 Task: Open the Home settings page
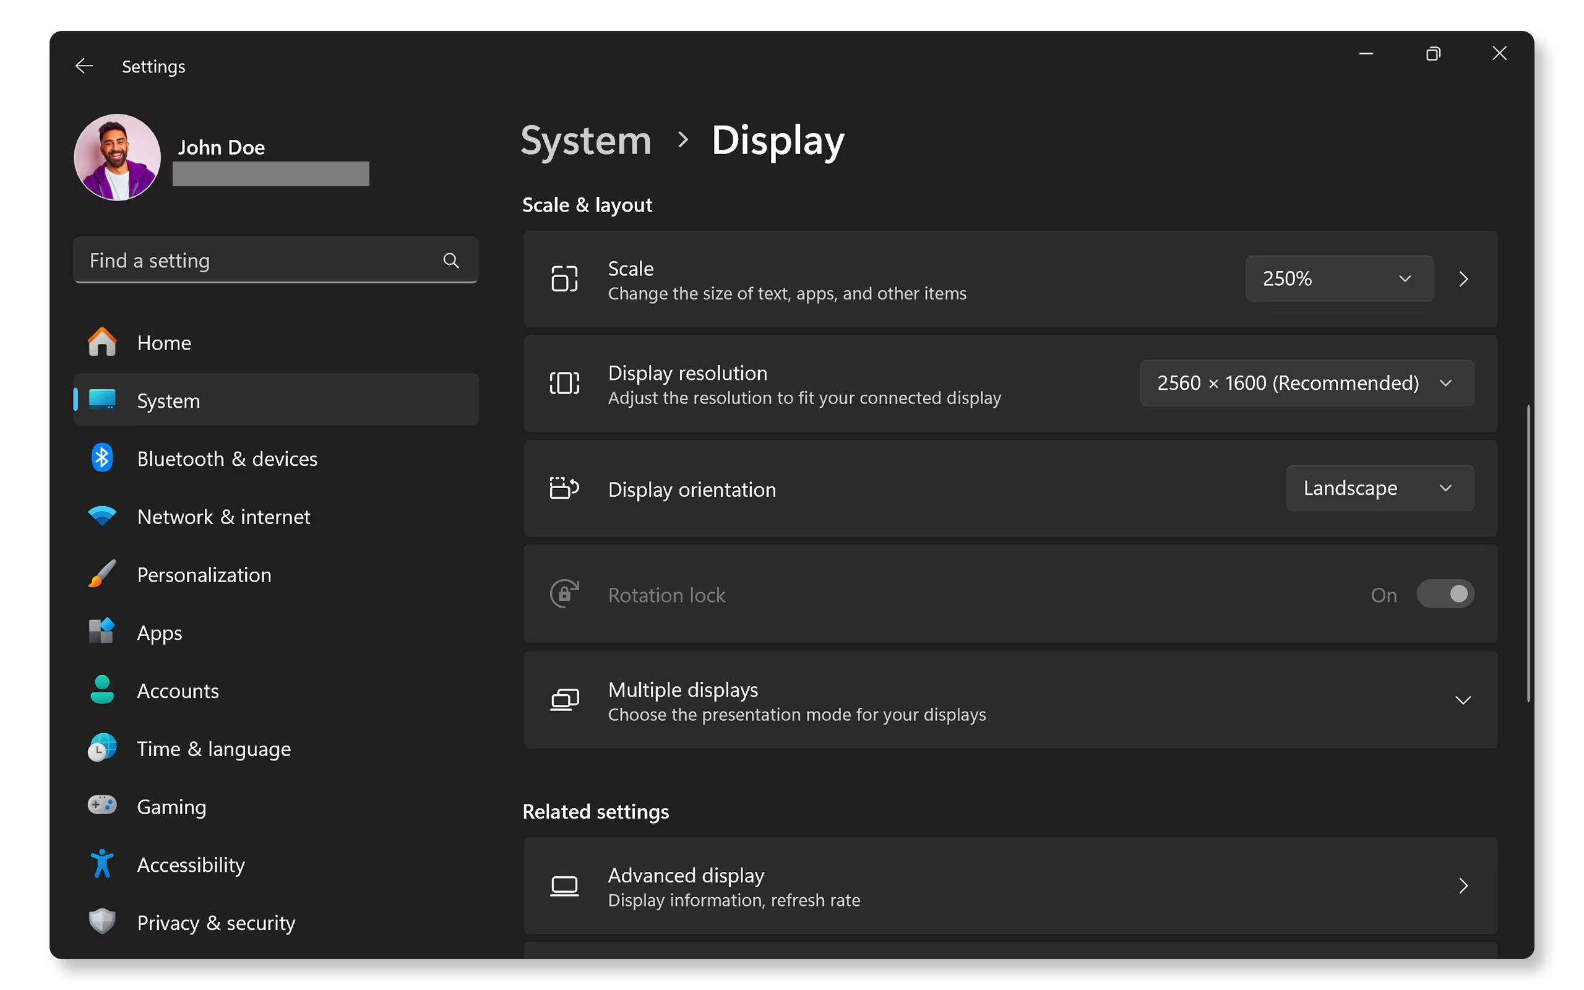click(276, 342)
